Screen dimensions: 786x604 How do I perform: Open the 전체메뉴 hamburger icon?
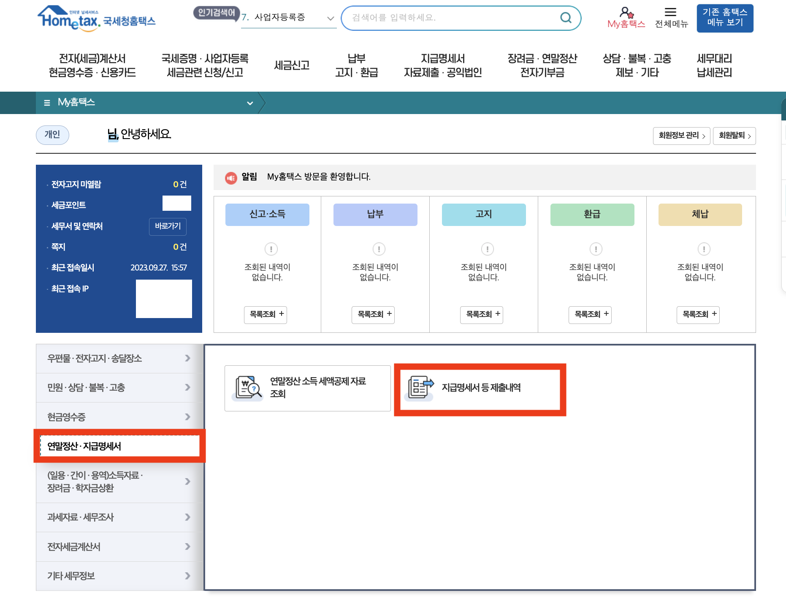point(670,12)
